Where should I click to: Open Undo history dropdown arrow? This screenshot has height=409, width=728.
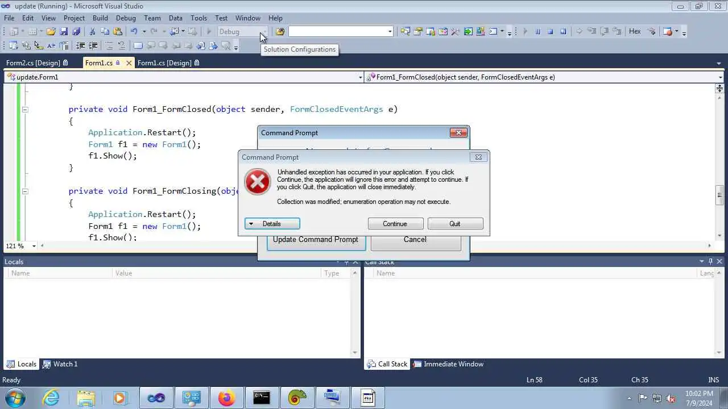[144, 32]
